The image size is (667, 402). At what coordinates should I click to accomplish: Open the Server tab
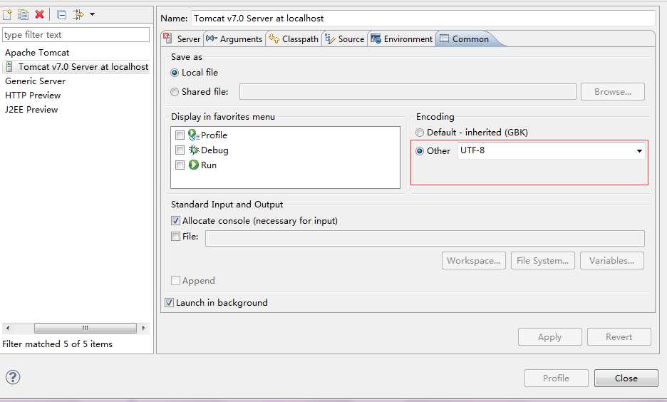pyautogui.click(x=182, y=38)
